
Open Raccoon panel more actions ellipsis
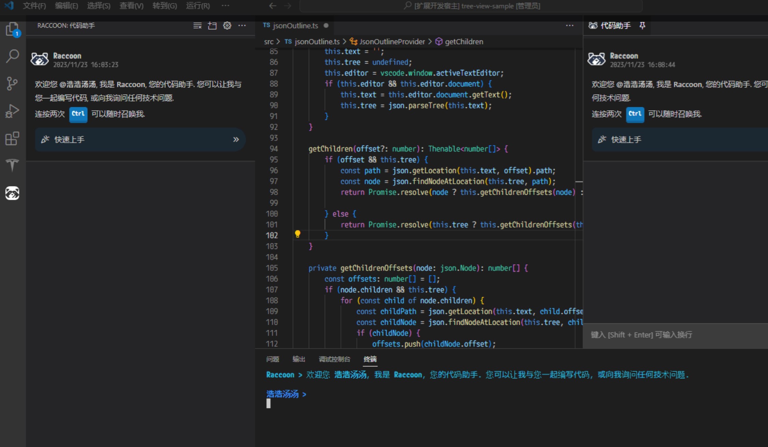pyautogui.click(x=242, y=26)
